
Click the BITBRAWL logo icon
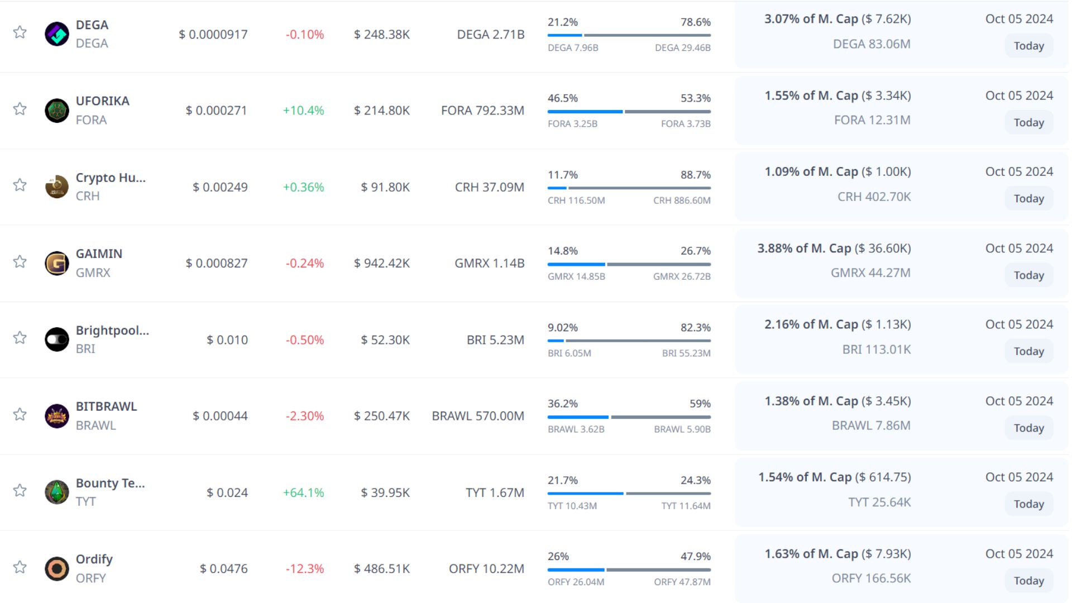[56, 416]
